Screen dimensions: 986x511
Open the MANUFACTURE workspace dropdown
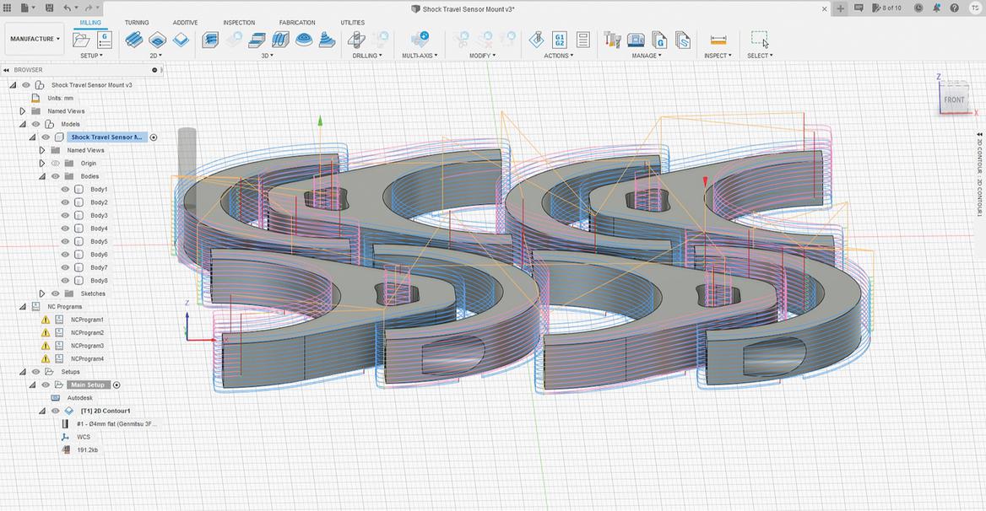click(35, 39)
